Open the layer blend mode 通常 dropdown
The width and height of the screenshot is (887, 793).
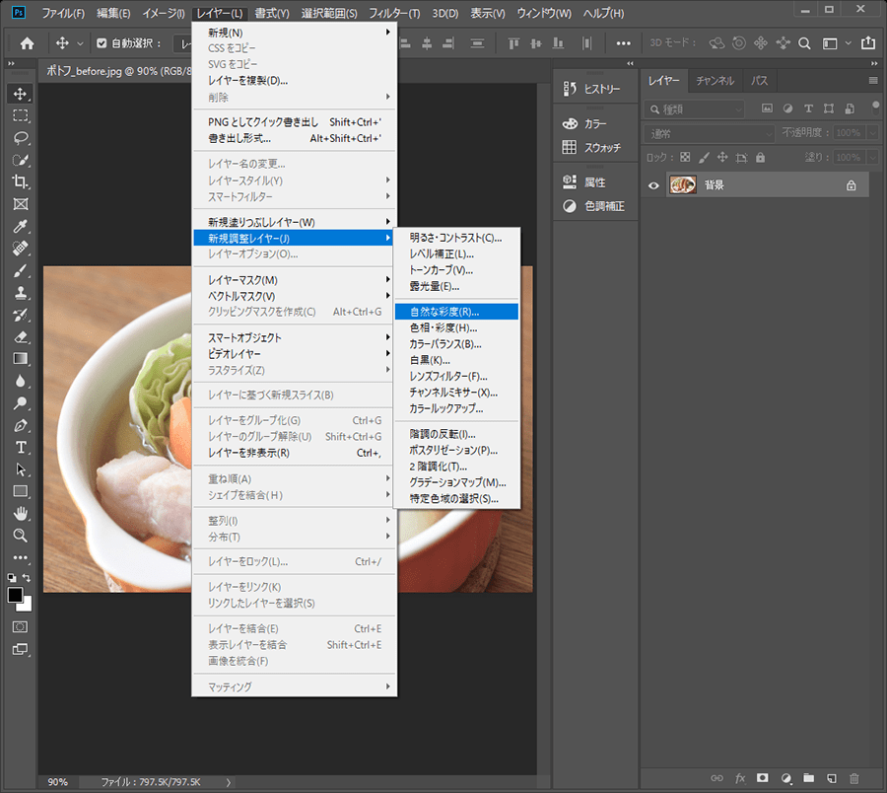710,133
